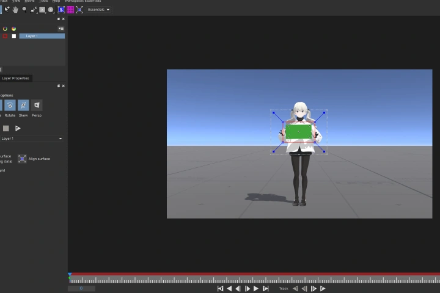440x293 pixels.
Task: Click the green planar surface insert
Action: tap(299, 132)
